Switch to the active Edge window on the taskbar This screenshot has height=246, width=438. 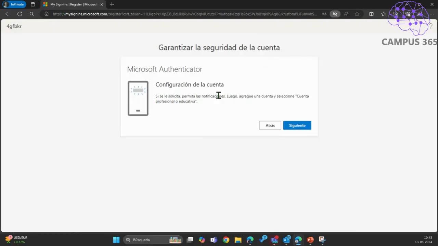(x=298, y=240)
